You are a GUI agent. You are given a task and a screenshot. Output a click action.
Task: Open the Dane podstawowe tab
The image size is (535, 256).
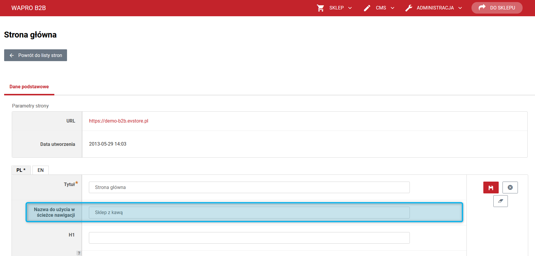(29, 87)
